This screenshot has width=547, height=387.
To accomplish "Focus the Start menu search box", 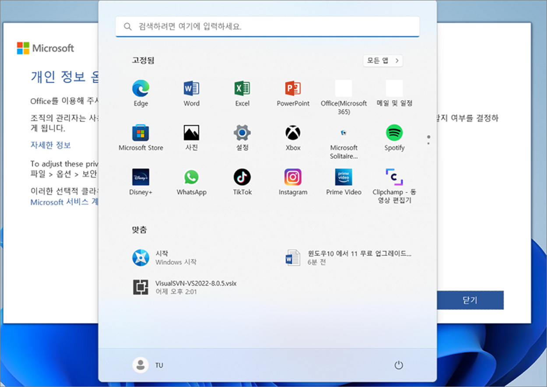I will point(267,26).
